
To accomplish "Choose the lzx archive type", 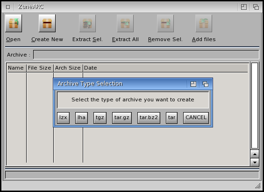I will 63,118.
